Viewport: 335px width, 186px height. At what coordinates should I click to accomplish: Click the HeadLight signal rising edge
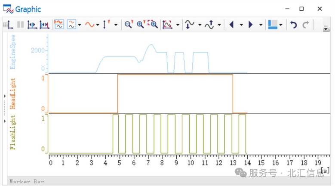tap(117, 93)
